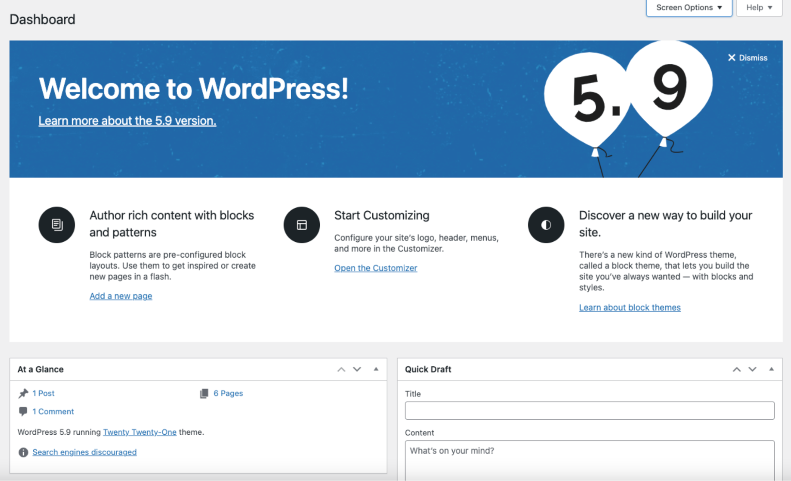This screenshot has height=481, width=791.
Task: Expand the Screen Options dropdown
Action: (x=689, y=8)
